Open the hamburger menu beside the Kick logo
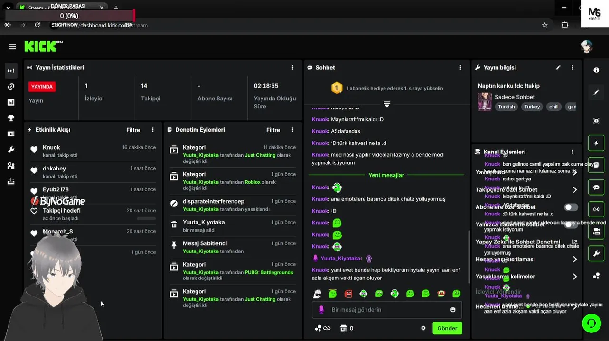 pos(12,46)
